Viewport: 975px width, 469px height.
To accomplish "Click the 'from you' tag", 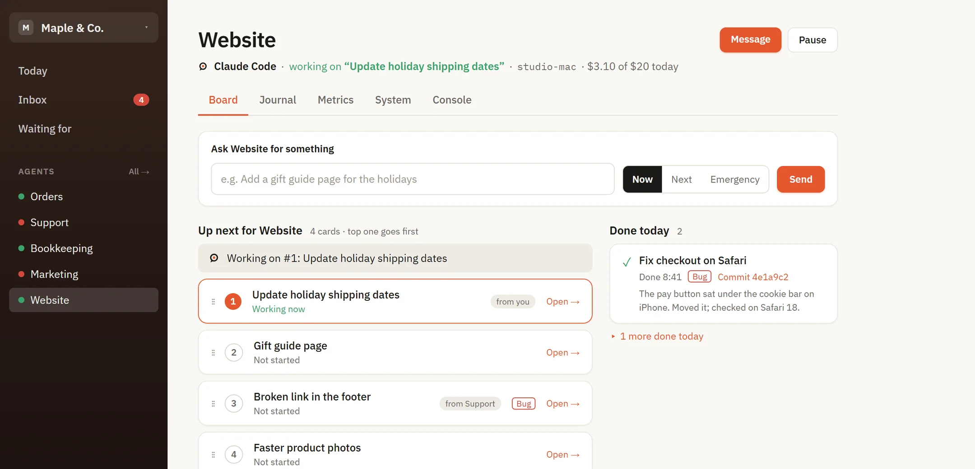I will click(513, 301).
